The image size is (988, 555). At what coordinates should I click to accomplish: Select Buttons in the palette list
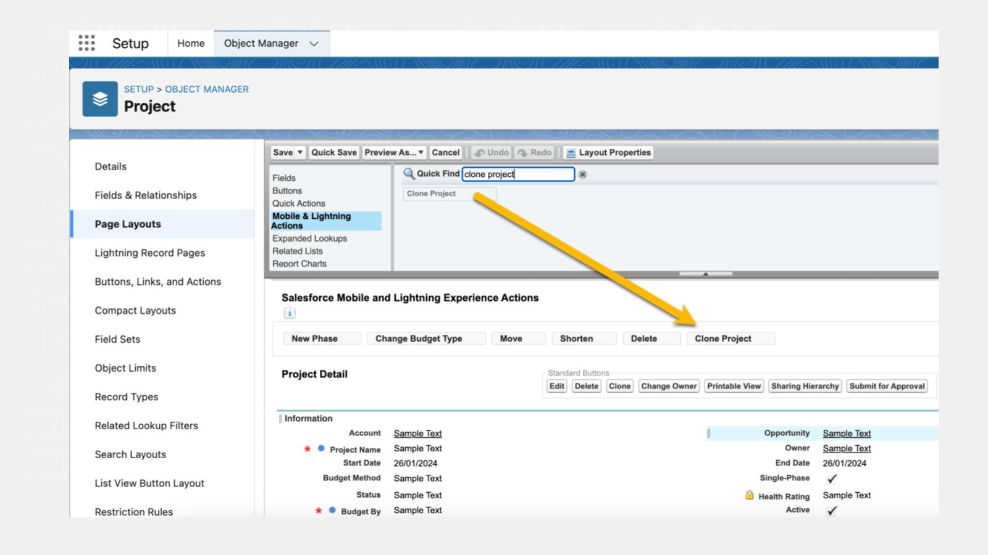coord(287,191)
